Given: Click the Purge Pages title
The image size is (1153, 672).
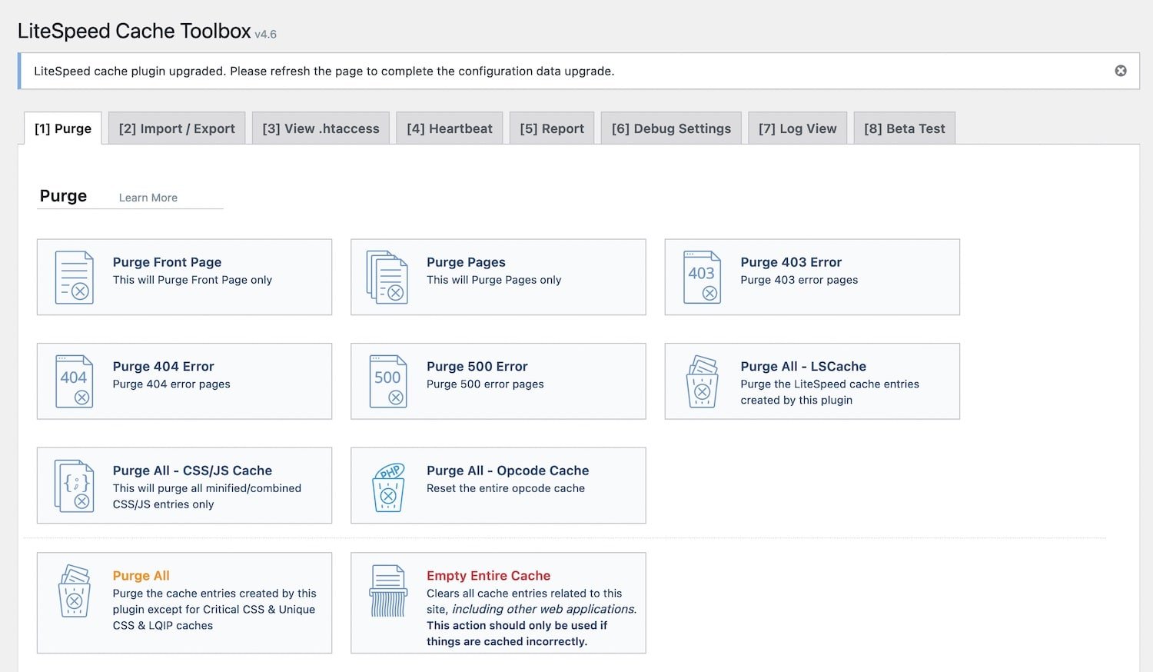Looking at the screenshot, I should click(x=466, y=262).
